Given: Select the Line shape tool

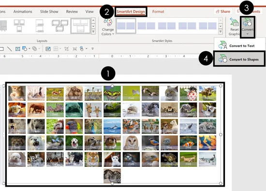Looking at the screenshot, I should [x=9, y=49].
